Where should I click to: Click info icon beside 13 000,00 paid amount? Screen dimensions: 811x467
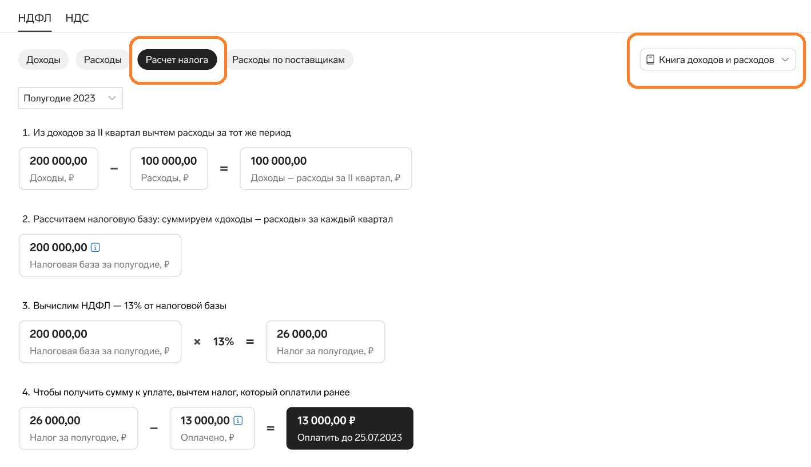[x=238, y=421]
